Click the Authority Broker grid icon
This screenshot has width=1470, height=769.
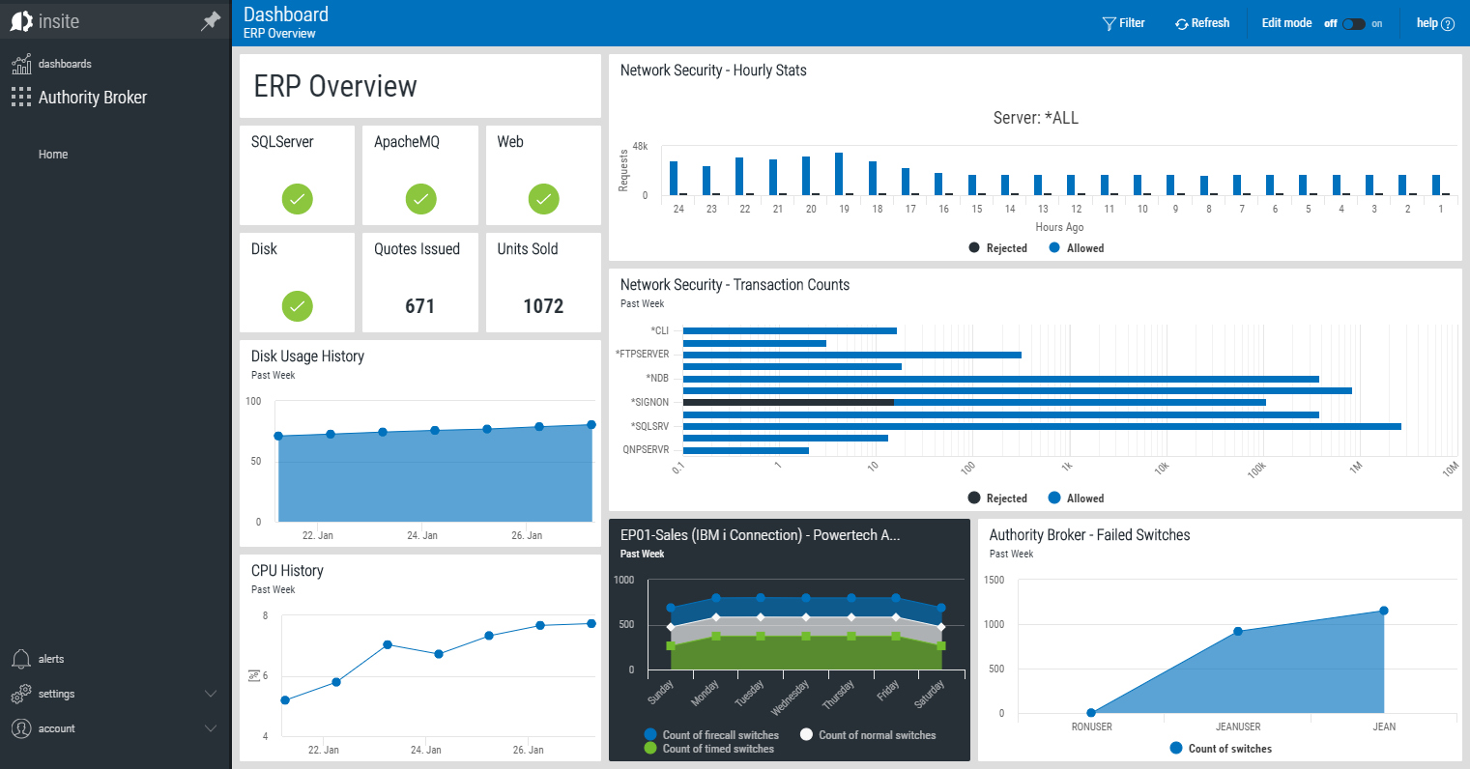[21, 97]
